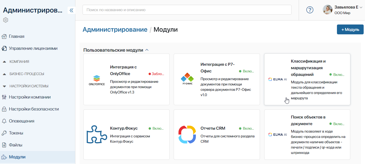The image size is (365, 164).
Task: Open Оповещения via the bell icon
Action: pyautogui.click(x=5, y=121)
